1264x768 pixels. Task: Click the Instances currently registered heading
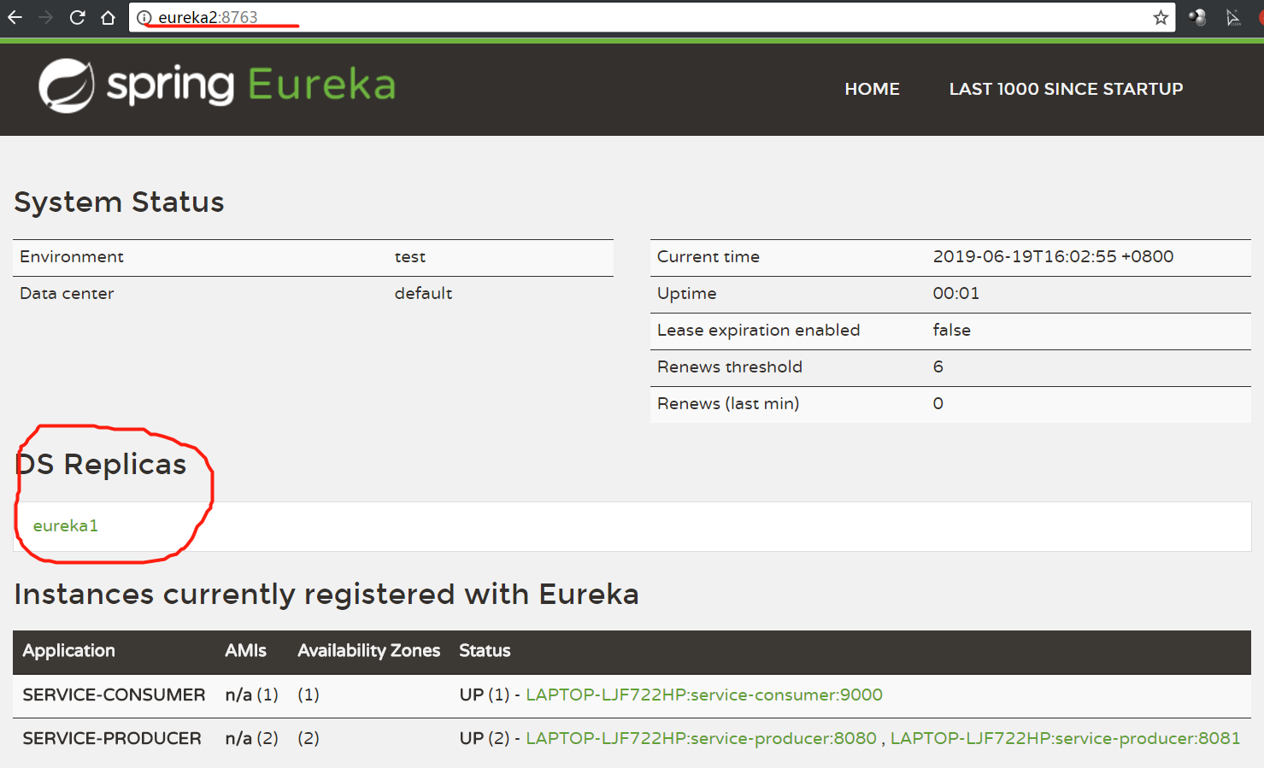pyautogui.click(x=326, y=594)
